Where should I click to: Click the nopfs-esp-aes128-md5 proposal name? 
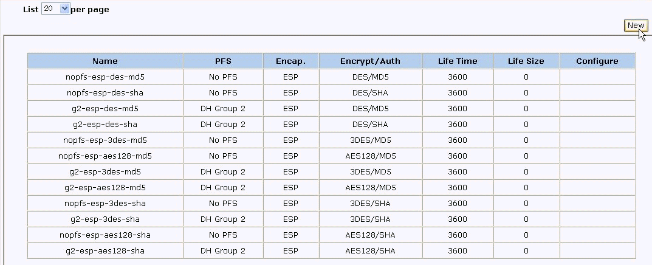click(105, 156)
